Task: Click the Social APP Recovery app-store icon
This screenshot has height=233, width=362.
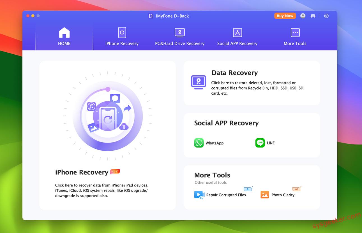Action: click(x=238, y=32)
